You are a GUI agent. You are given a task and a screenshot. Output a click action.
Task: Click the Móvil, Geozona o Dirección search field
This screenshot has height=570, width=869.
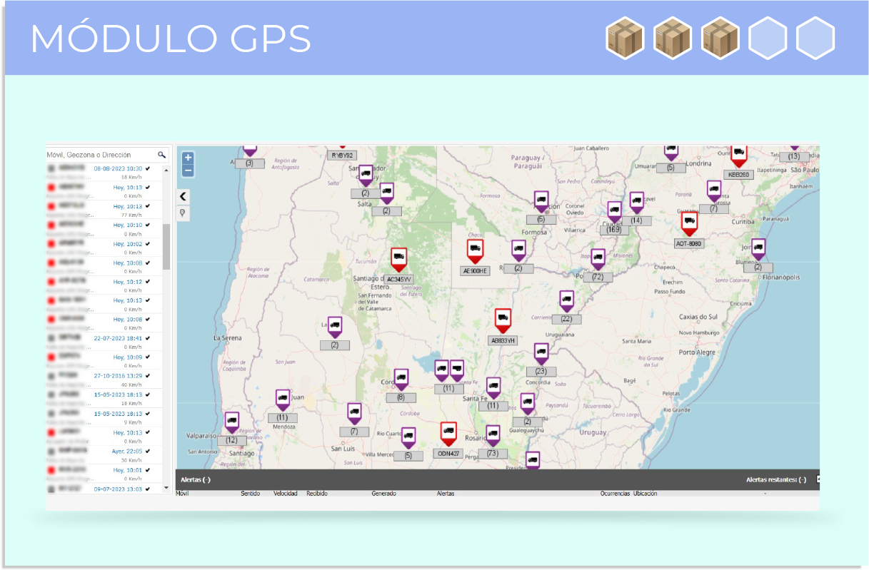point(100,155)
